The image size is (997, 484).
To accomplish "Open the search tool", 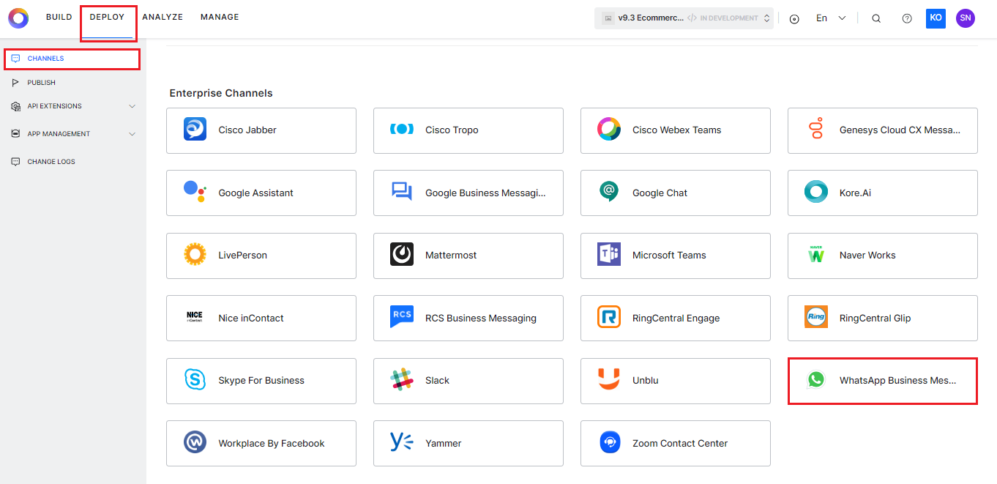I will coord(876,18).
